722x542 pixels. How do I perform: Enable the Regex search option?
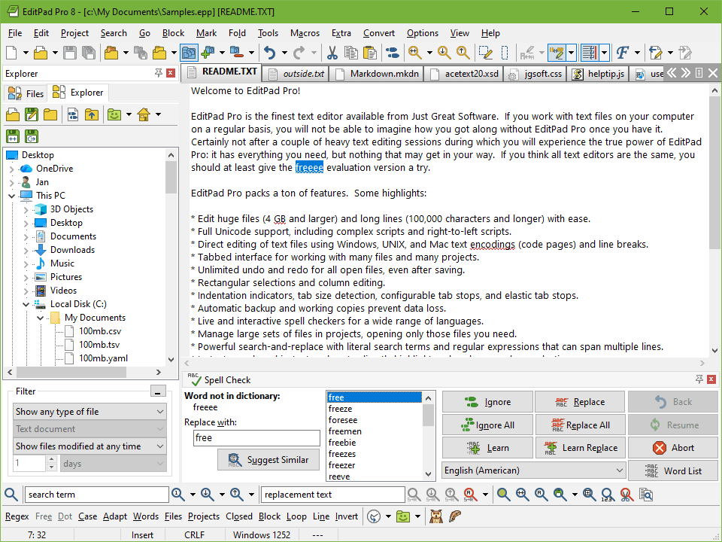17,516
